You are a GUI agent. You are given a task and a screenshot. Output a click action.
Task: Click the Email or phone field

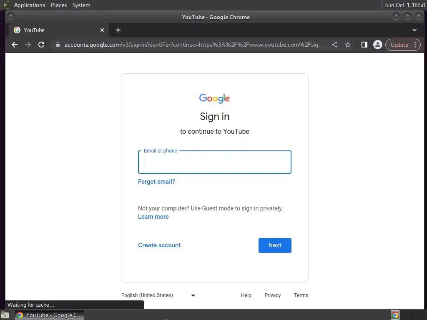pyautogui.click(x=215, y=162)
